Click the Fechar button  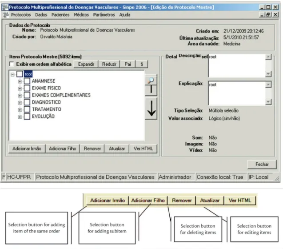point(262,165)
